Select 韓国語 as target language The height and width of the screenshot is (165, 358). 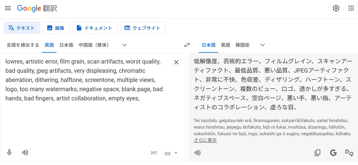242,45
